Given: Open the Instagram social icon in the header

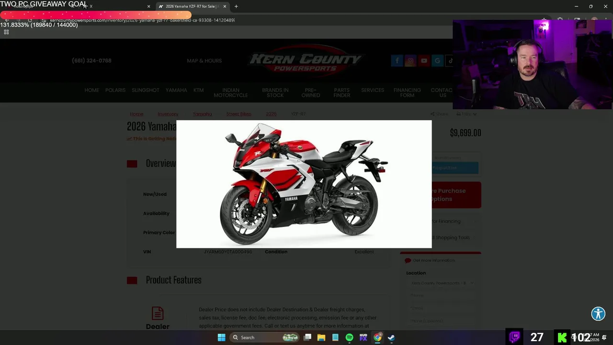Looking at the screenshot, I should (x=410, y=61).
